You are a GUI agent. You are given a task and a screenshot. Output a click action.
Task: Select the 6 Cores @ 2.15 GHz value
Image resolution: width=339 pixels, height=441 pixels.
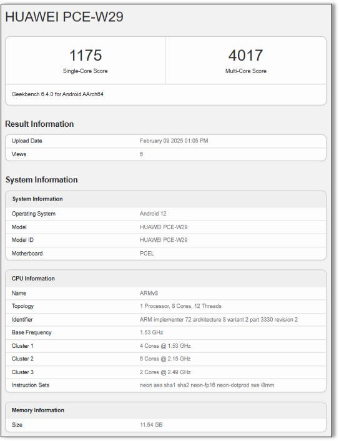point(165,359)
